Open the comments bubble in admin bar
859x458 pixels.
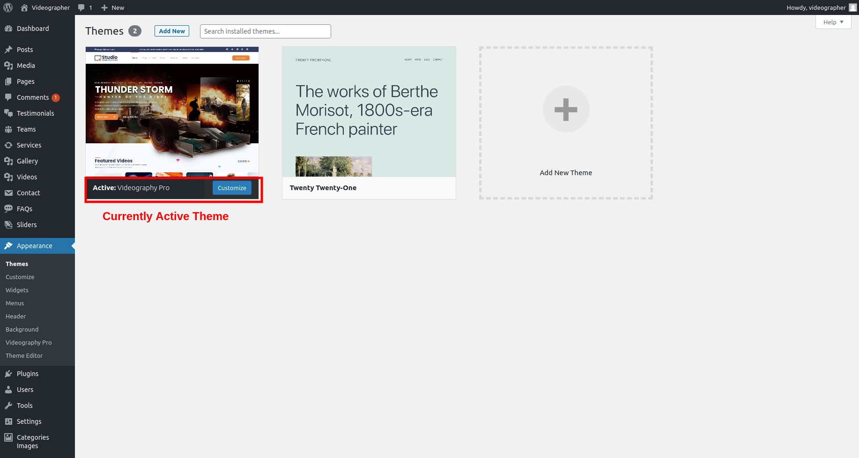point(81,7)
